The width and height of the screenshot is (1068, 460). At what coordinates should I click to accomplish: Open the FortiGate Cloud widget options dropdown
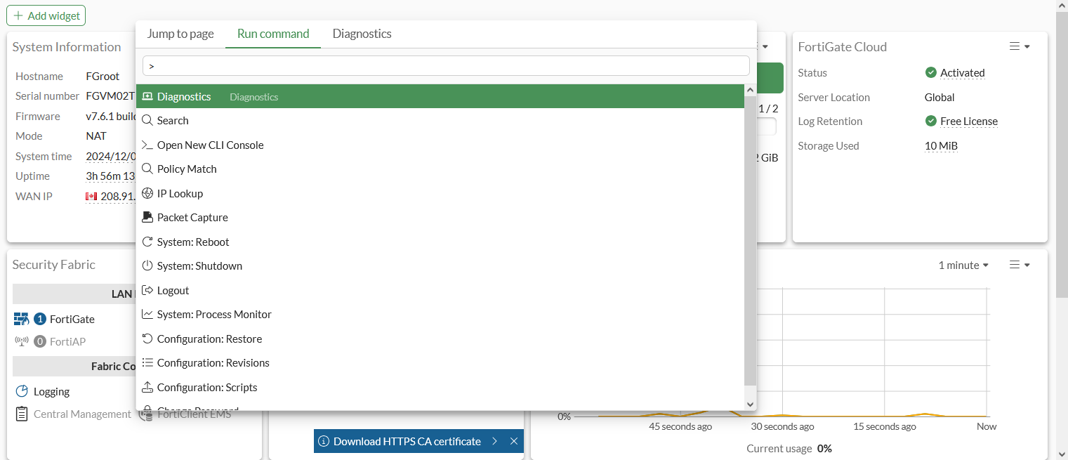(1018, 46)
